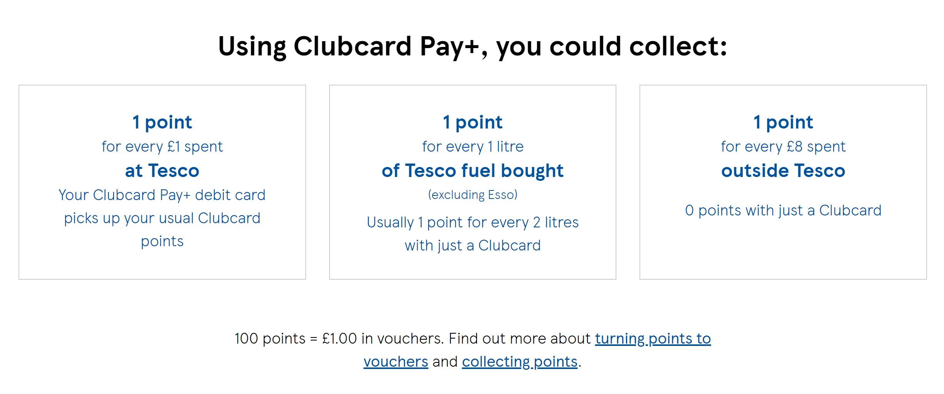Click "Usually 1 point for every 2 litres"
944x394 pixels.
click(472, 222)
